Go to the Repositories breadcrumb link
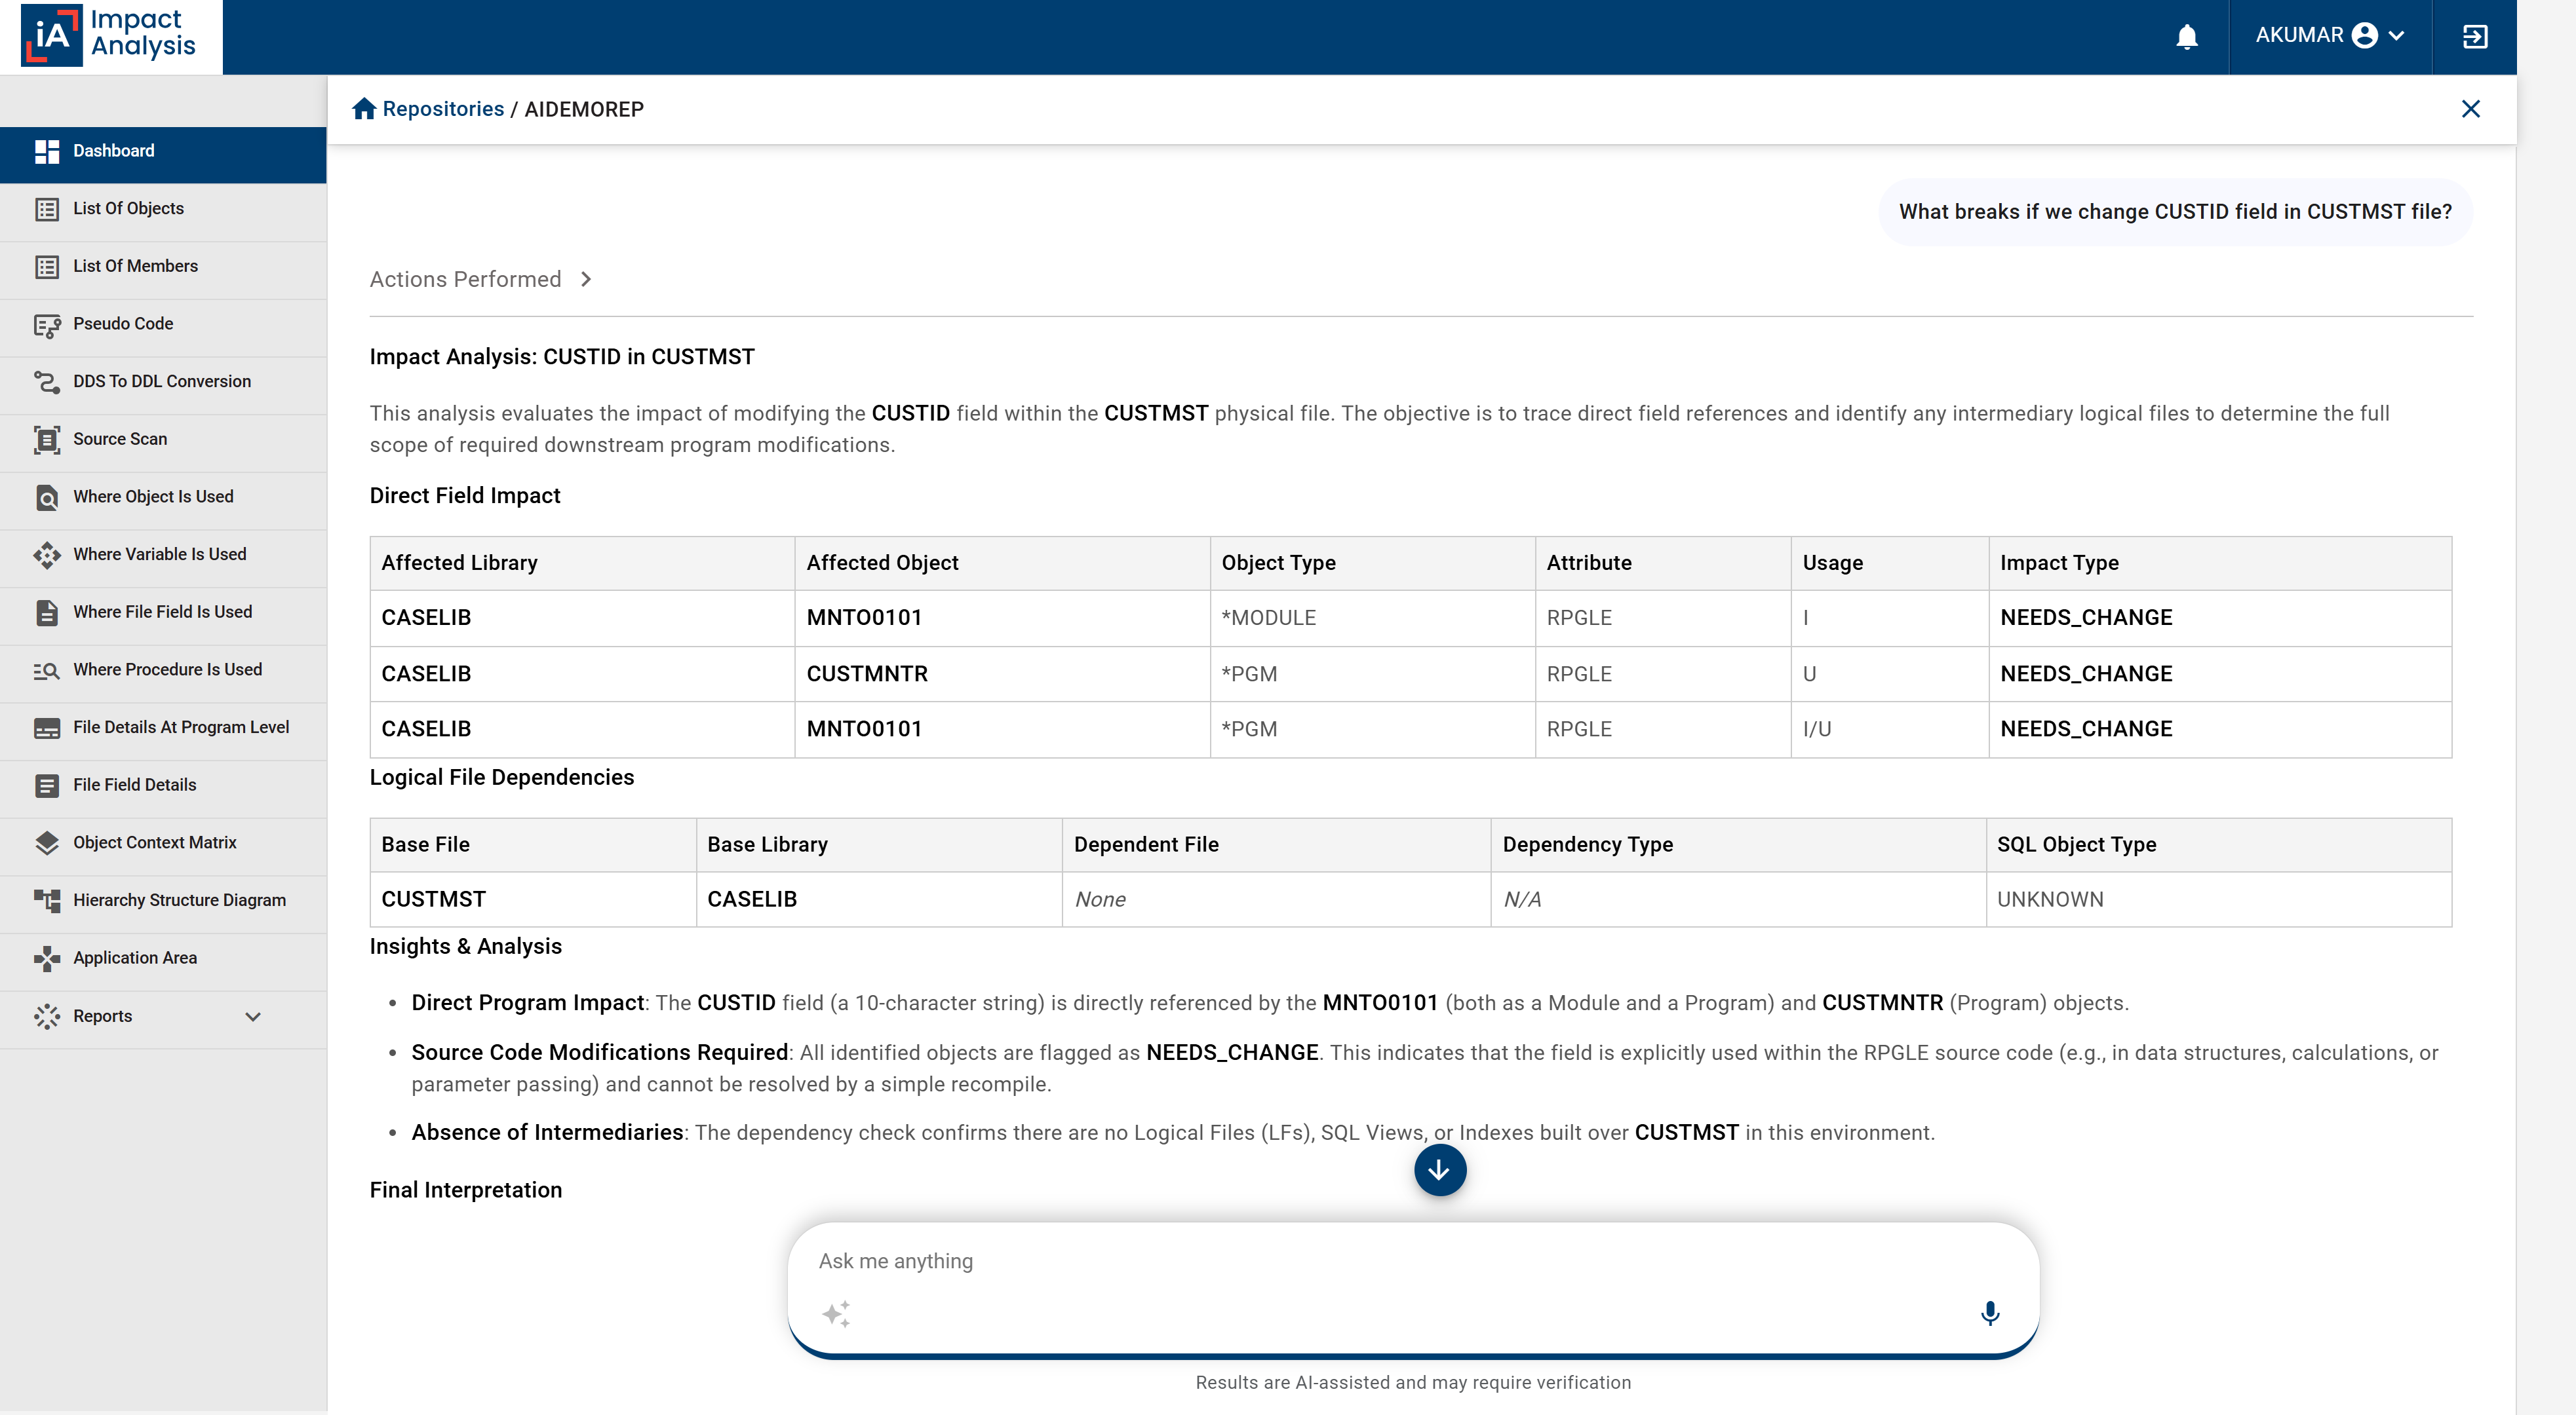The image size is (2576, 1415). coord(443,109)
